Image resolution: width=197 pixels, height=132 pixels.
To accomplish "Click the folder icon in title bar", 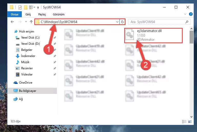I will coord(12,7).
